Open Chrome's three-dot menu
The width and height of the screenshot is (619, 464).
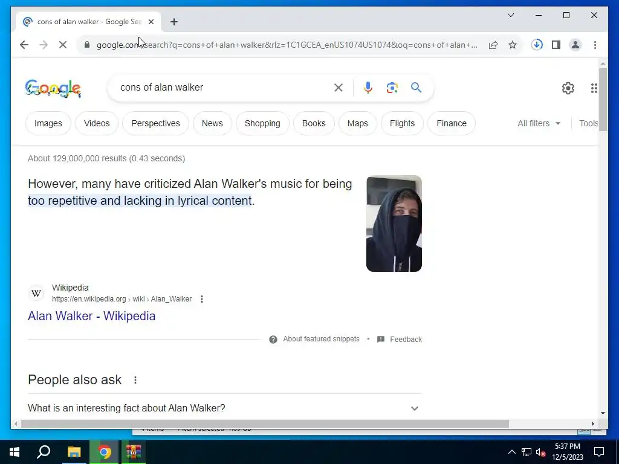pyautogui.click(x=595, y=45)
